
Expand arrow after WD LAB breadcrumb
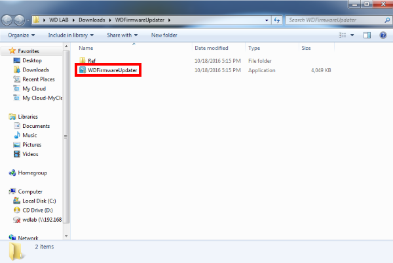73,20
